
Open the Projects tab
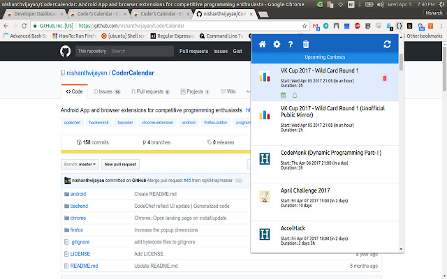198,91
